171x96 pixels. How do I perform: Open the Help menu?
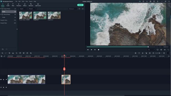pos(35,1)
